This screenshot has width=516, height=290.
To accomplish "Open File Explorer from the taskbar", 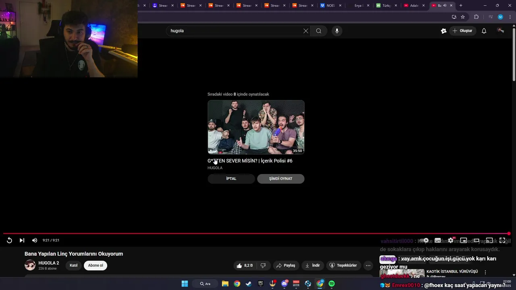I will 225,284.
